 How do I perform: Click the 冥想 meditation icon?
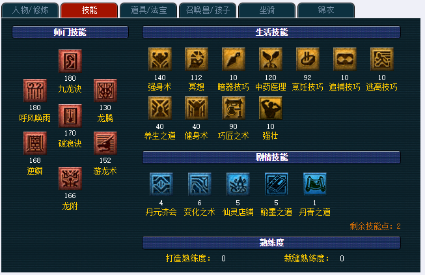[197, 59]
